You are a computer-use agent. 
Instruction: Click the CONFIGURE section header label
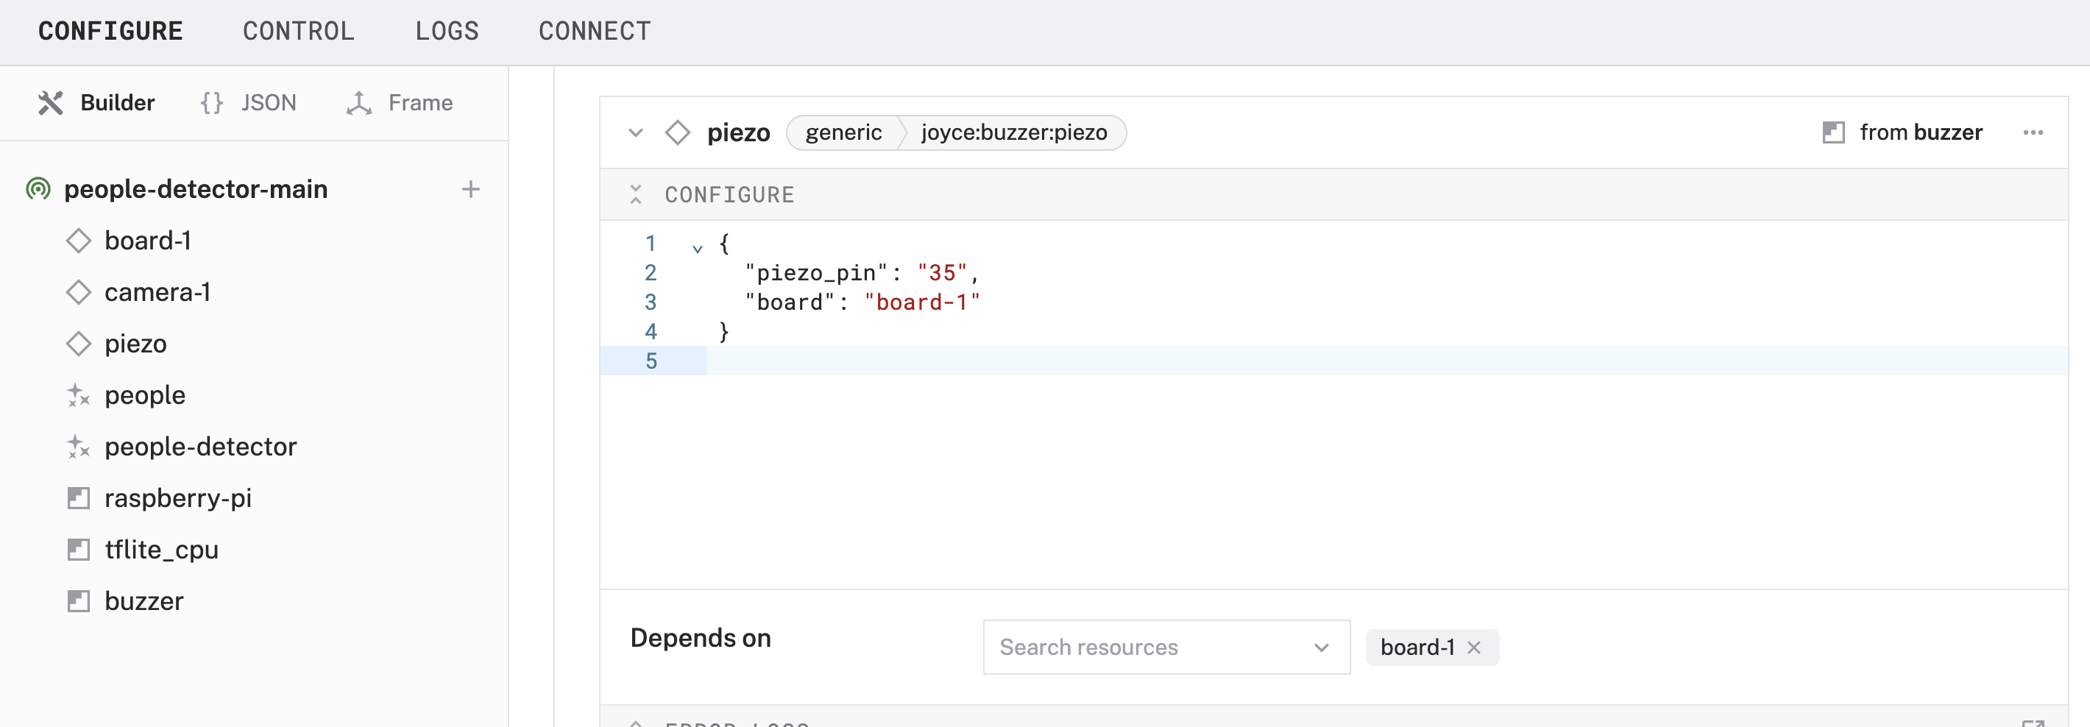click(x=729, y=195)
